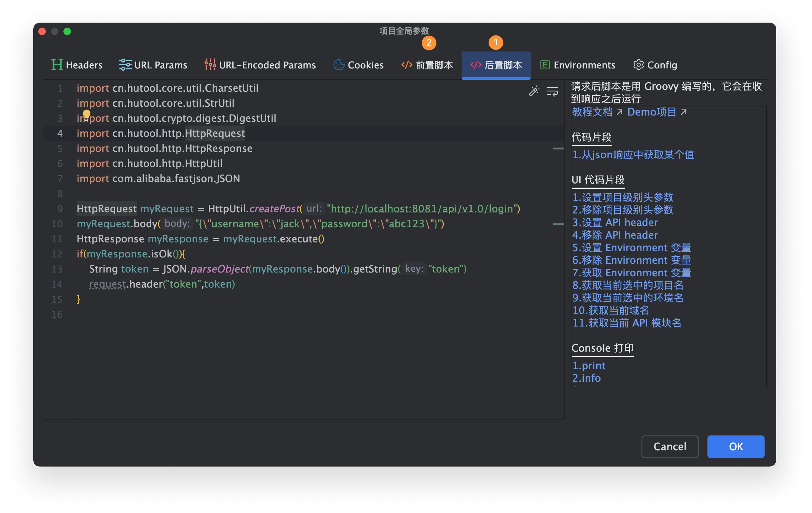Click the URL Params sliders icon
Image resolution: width=812 pixels, height=513 pixels.
click(x=125, y=65)
